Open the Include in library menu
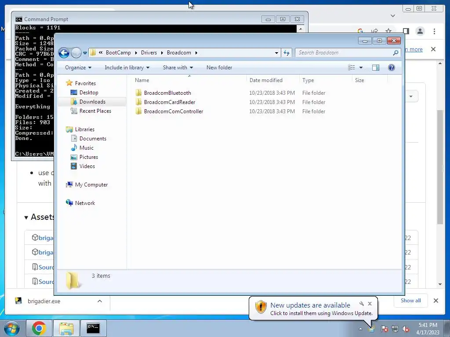 coord(127,68)
